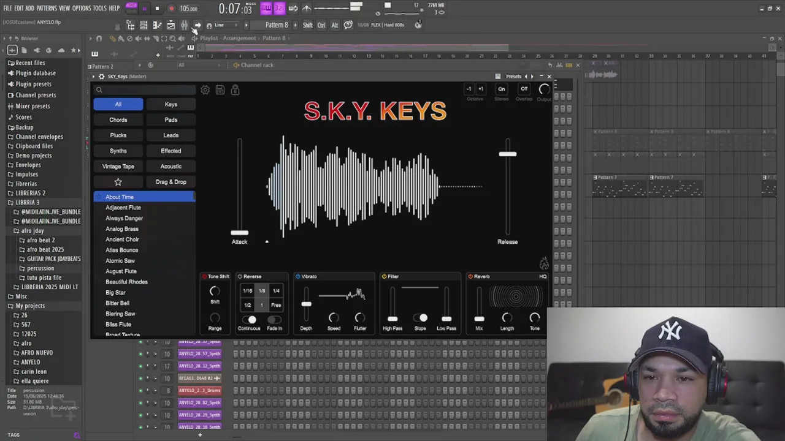
Task: Stop playback with the stop button
Action: coord(157,9)
